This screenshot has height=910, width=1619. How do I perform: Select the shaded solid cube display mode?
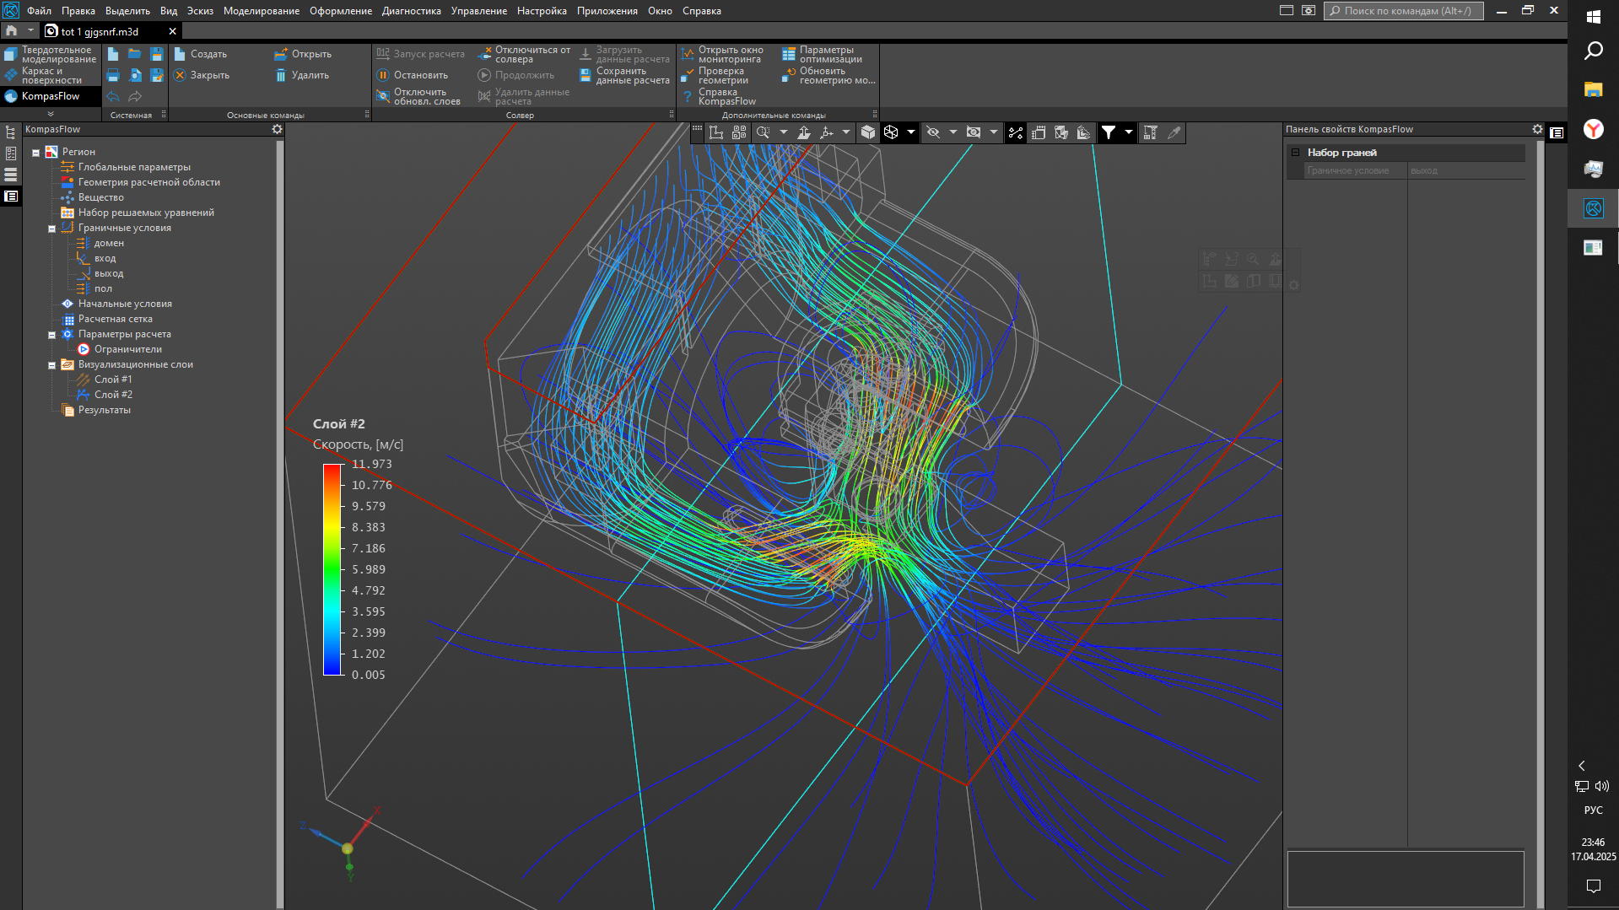point(868,132)
